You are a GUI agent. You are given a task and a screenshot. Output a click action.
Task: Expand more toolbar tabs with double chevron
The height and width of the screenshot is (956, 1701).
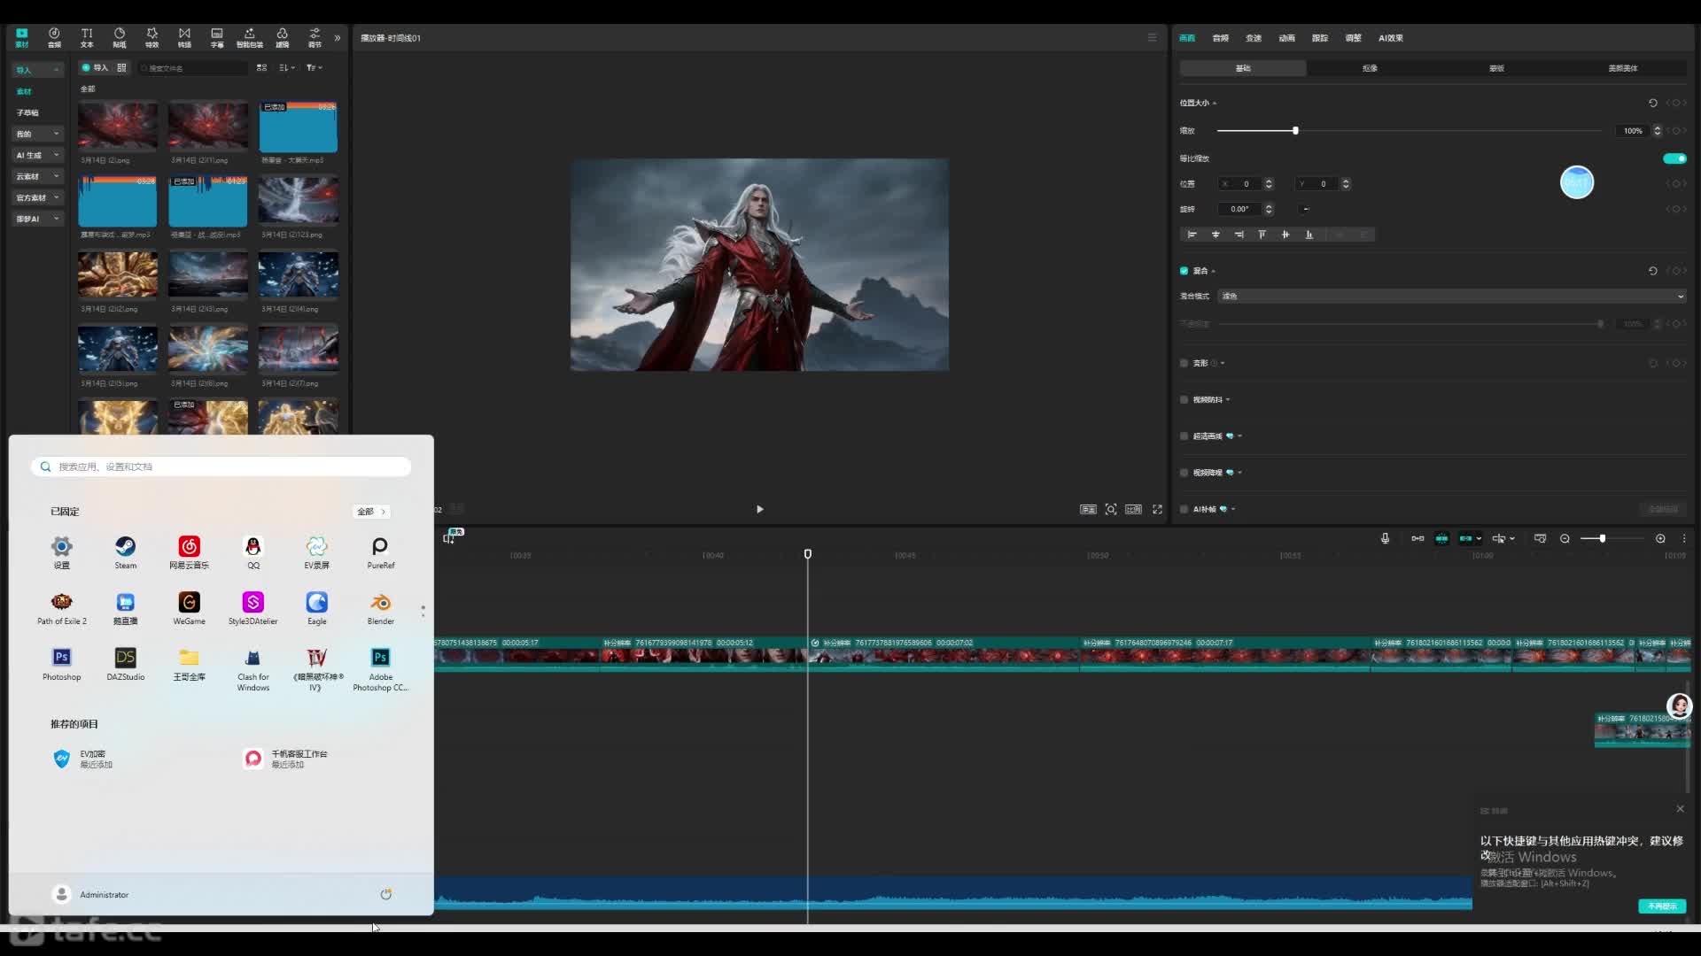coord(337,37)
